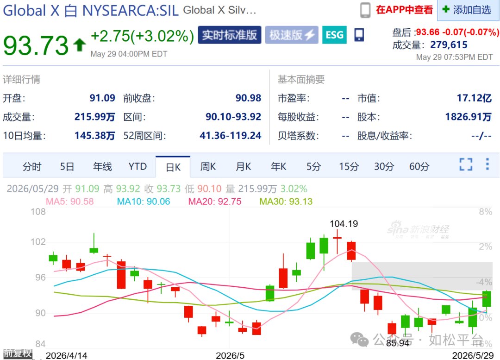Viewport: 500px width, 360px height.
Task: Click the MA20: 92.75 indicator label
Action: 215,202
